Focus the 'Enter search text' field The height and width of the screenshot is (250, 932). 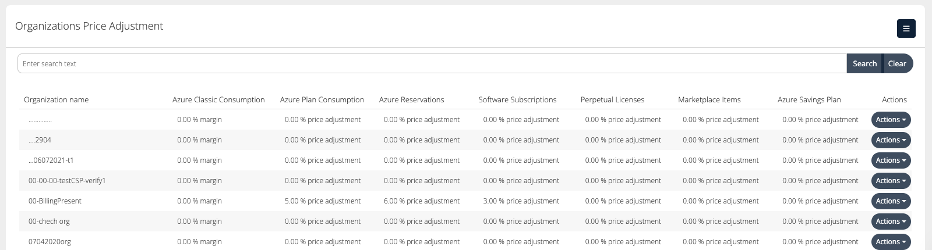(431, 64)
